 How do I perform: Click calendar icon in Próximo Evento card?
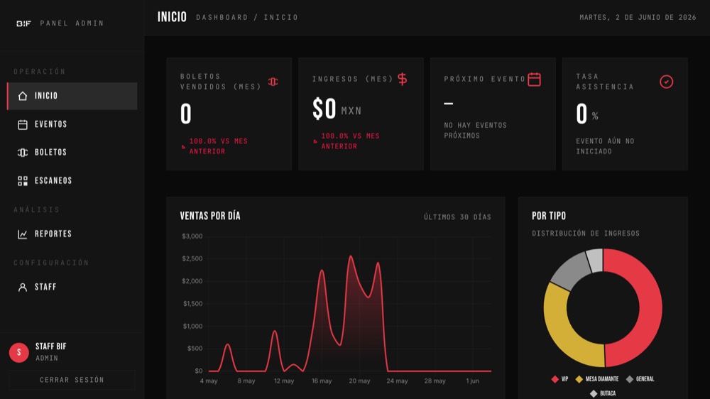pyautogui.click(x=535, y=80)
